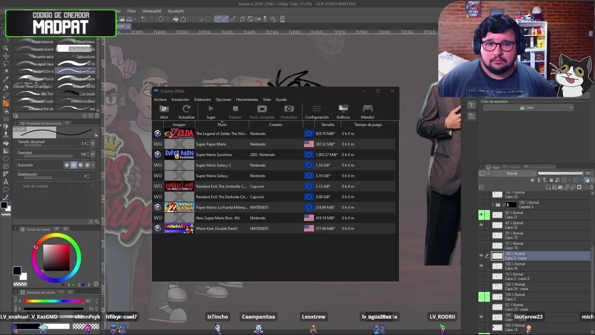Select New Super Mario Bros. Wii row

[274, 218]
